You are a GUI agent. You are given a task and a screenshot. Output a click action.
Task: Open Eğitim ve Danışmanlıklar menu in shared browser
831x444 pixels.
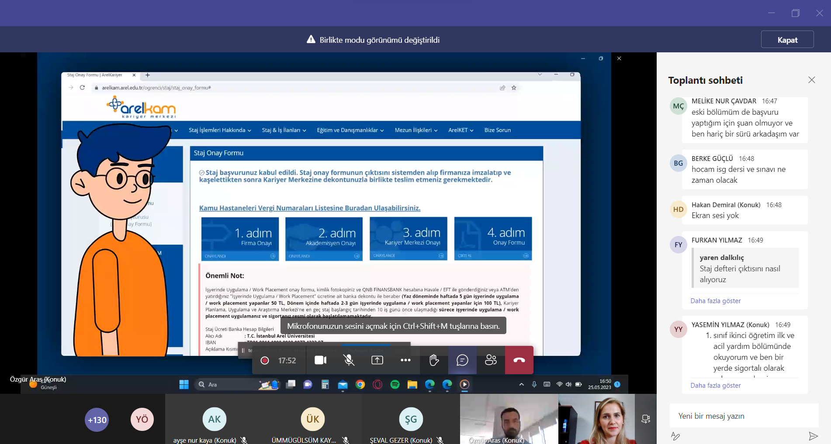pyautogui.click(x=350, y=130)
